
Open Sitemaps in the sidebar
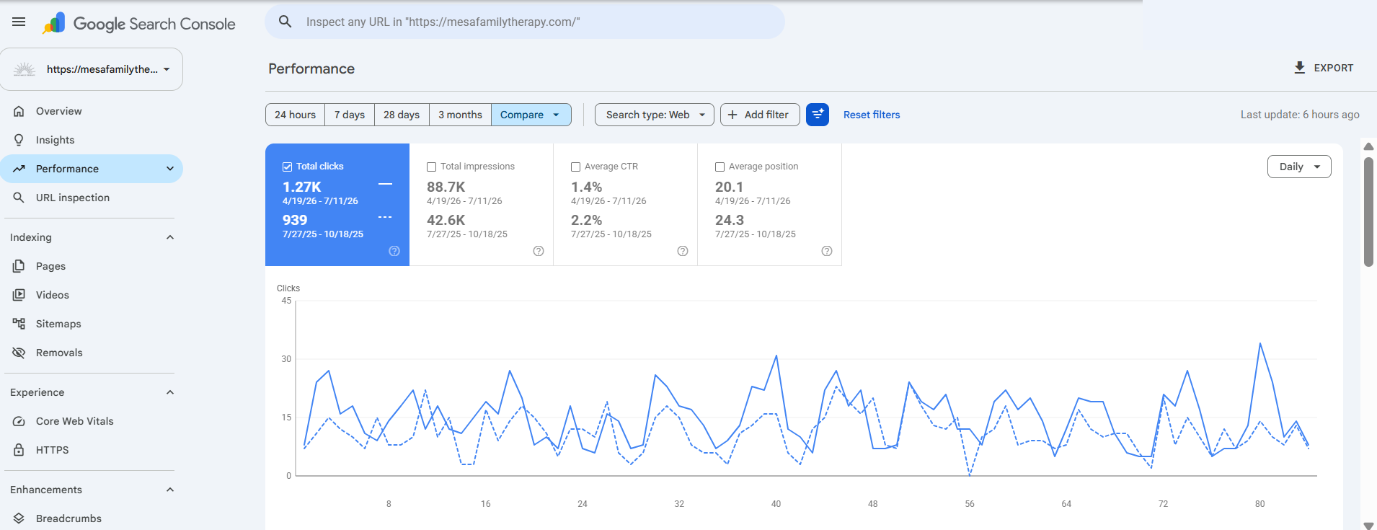coord(92,324)
